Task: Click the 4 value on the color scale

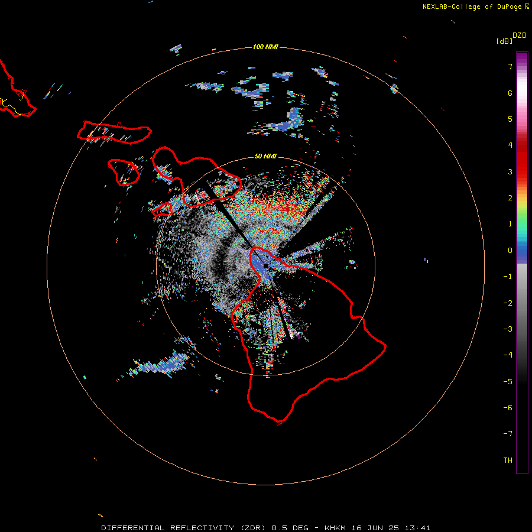Action: (510, 145)
